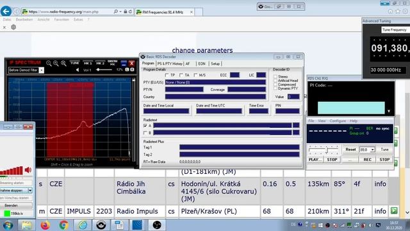This screenshot has width=410, height=231.
Task: Go back with the browser back arrow
Action: coord(6,12)
